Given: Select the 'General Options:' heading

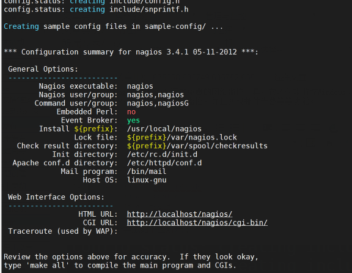Looking at the screenshot, I should [x=43, y=69].
